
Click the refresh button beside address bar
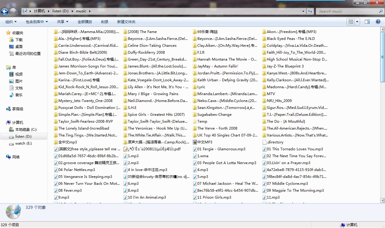point(310,11)
